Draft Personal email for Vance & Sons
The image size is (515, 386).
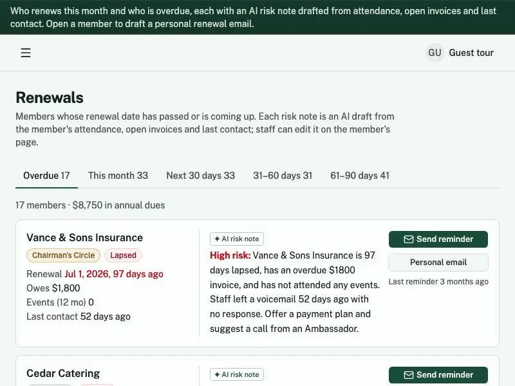(x=438, y=262)
